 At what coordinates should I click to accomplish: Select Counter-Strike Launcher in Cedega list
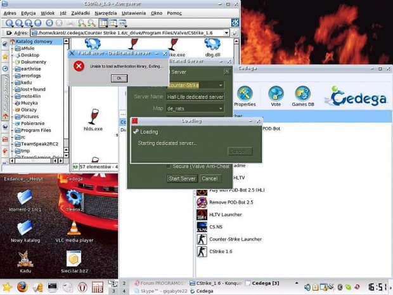(235, 239)
